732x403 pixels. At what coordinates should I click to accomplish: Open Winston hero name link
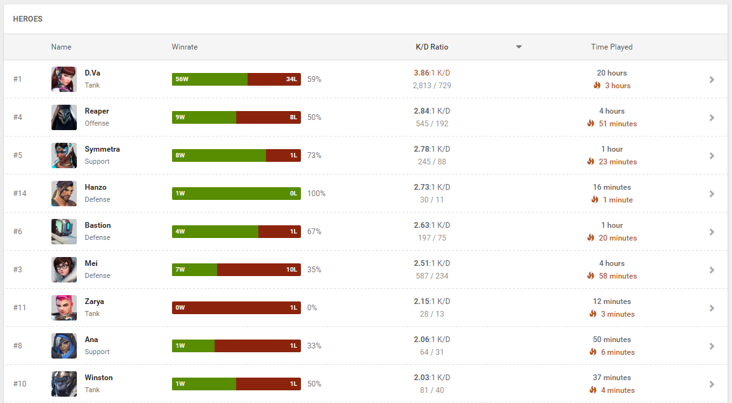tap(98, 378)
